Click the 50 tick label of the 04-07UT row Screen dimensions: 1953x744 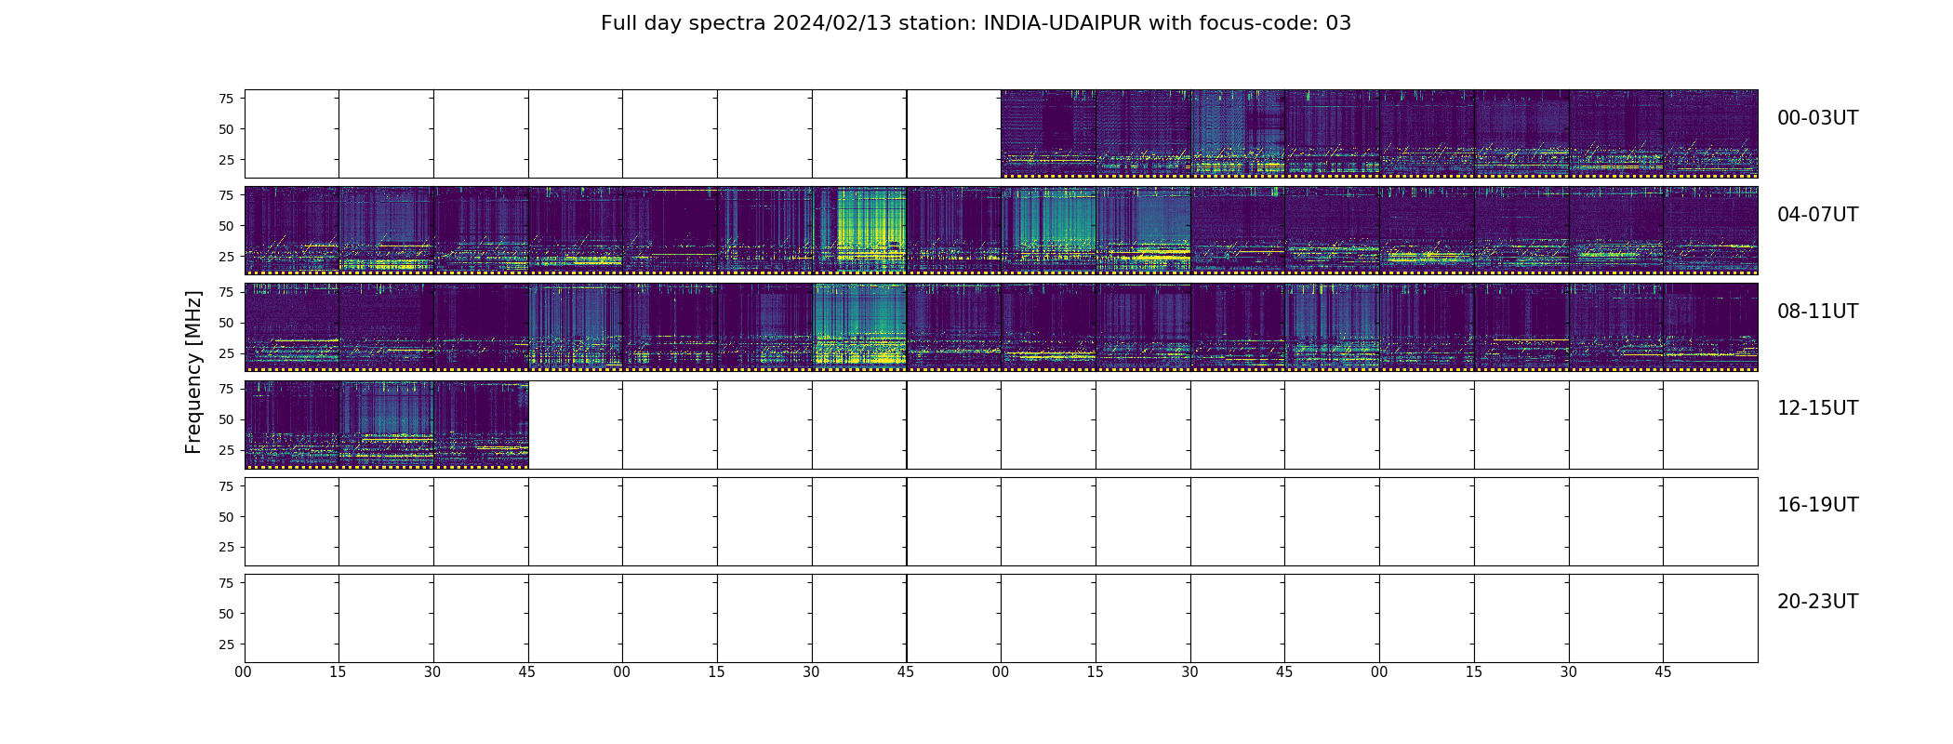(x=226, y=226)
